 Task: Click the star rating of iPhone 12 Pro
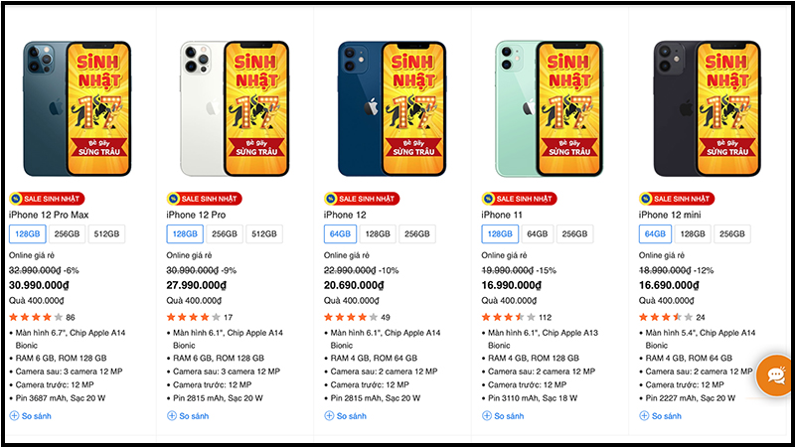click(199, 317)
